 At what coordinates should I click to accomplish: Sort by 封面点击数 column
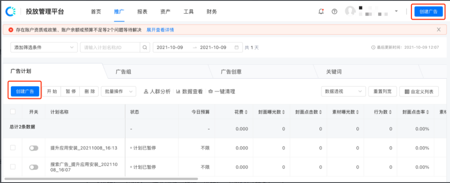pos(320,112)
